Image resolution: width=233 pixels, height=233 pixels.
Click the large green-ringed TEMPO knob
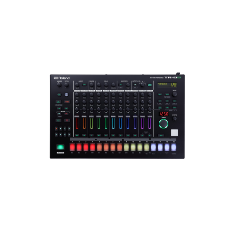(163, 123)
